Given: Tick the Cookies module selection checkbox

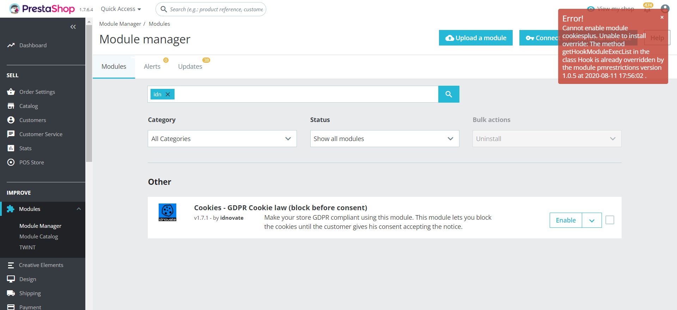Looking at the screenshot, I should (610, 220).
